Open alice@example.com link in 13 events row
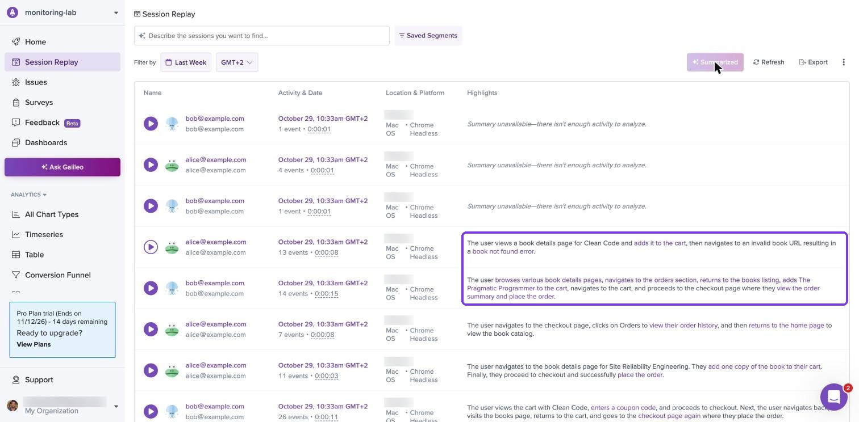The width and height of the screenshot is (859, 422). click(x=216, y=242)
